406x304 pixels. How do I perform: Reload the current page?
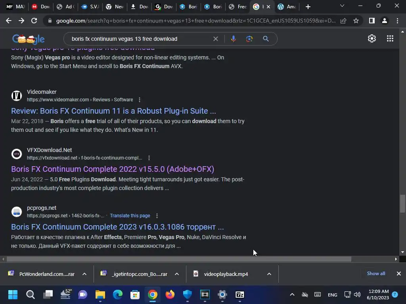pos(34,21)
